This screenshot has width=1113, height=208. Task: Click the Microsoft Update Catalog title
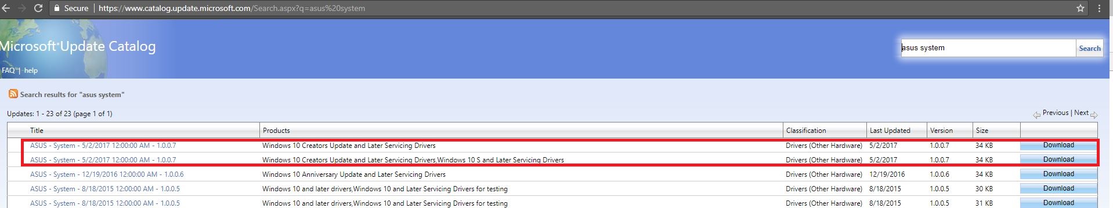click(78, 46)
